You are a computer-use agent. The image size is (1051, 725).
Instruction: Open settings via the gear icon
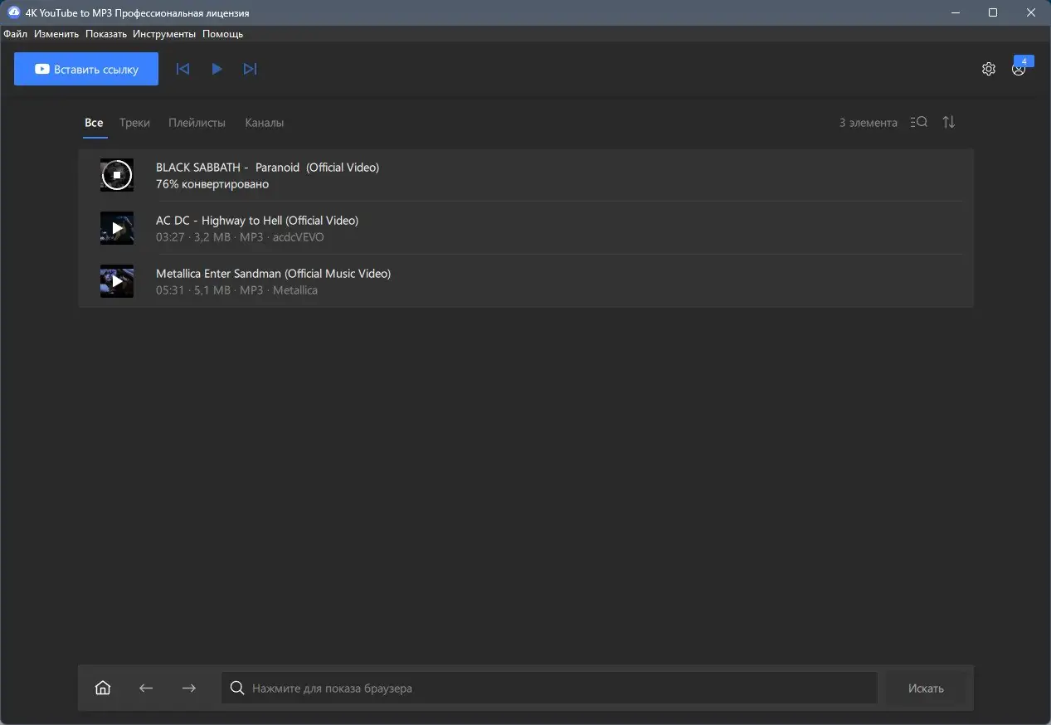(x=988, y=69)
